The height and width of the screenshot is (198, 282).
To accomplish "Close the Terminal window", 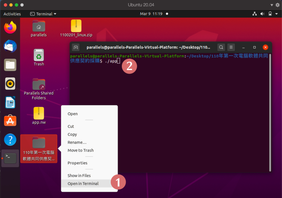I will point(265,47).
